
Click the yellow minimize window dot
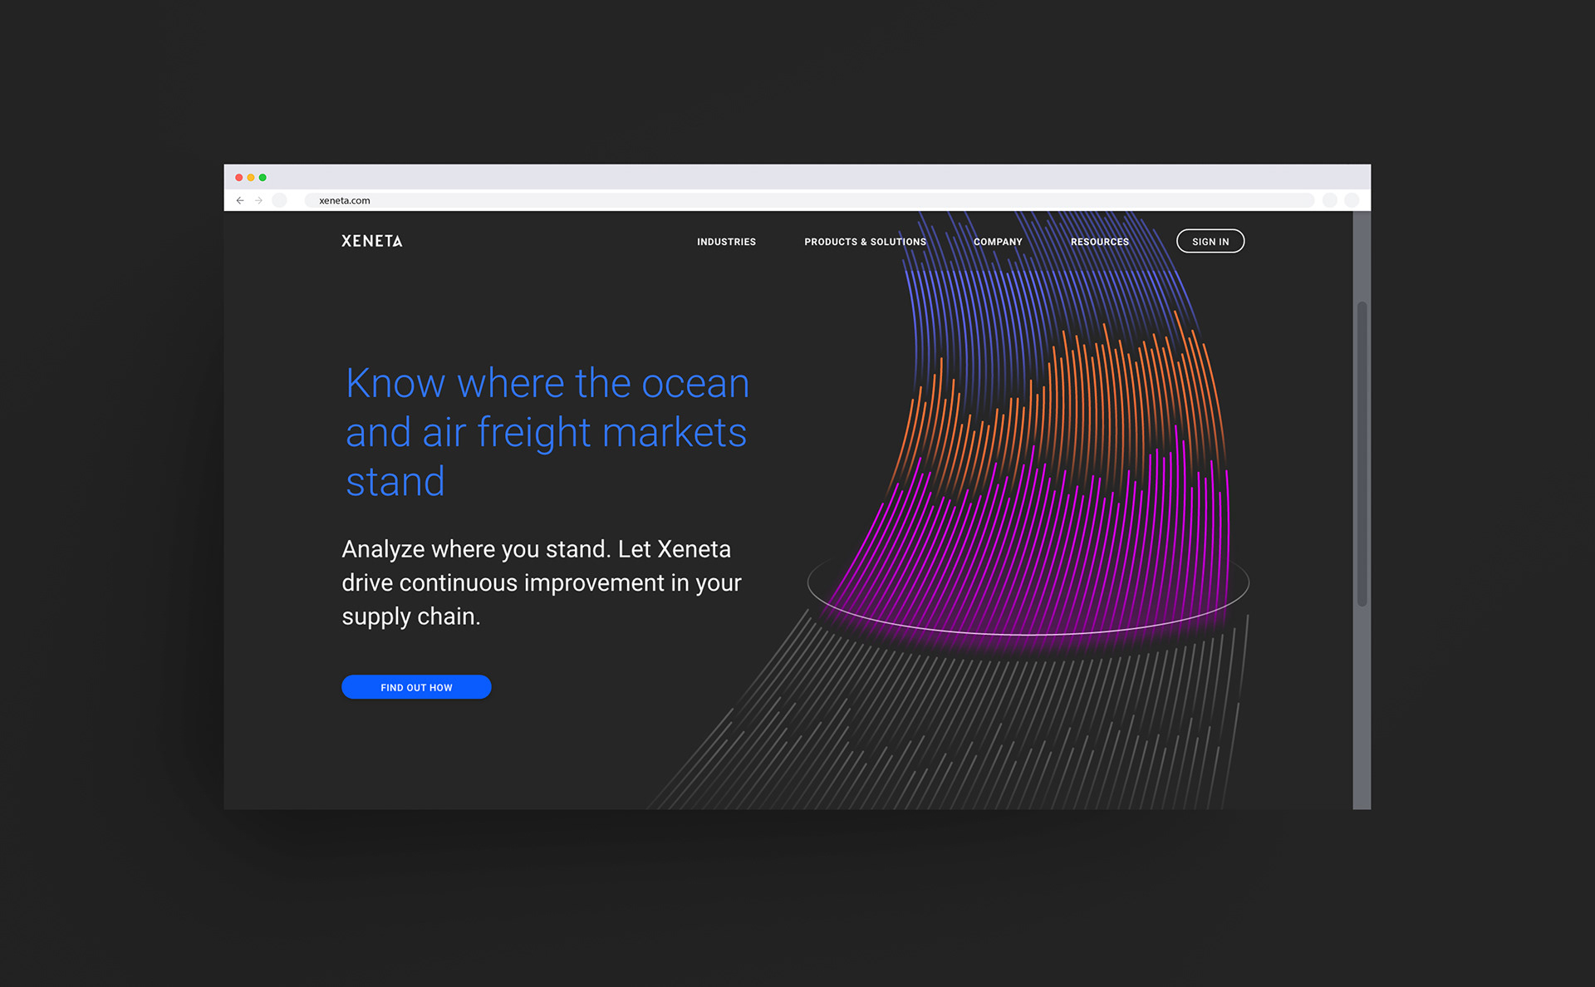coord(251,178)
